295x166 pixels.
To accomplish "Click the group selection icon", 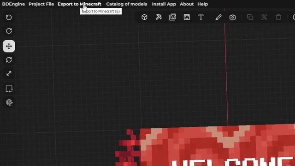I will [264, 18].
